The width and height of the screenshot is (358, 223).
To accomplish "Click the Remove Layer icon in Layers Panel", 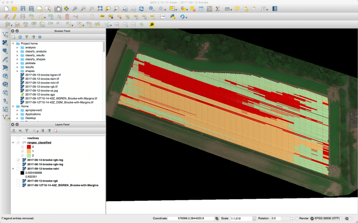I will click(x=55, y=131).
